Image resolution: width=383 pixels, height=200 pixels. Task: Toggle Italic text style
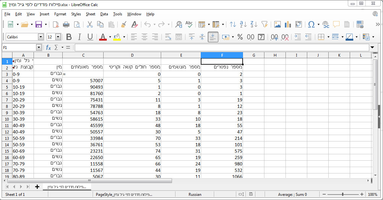click(79, 37)
